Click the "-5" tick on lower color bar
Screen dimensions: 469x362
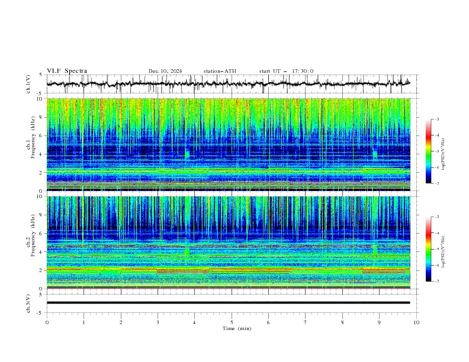point(436,249)
